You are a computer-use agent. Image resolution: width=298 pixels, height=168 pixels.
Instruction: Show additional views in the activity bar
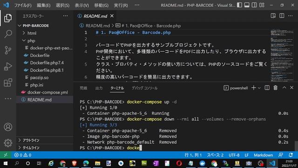pyautogui.click(x=8, y=98)
